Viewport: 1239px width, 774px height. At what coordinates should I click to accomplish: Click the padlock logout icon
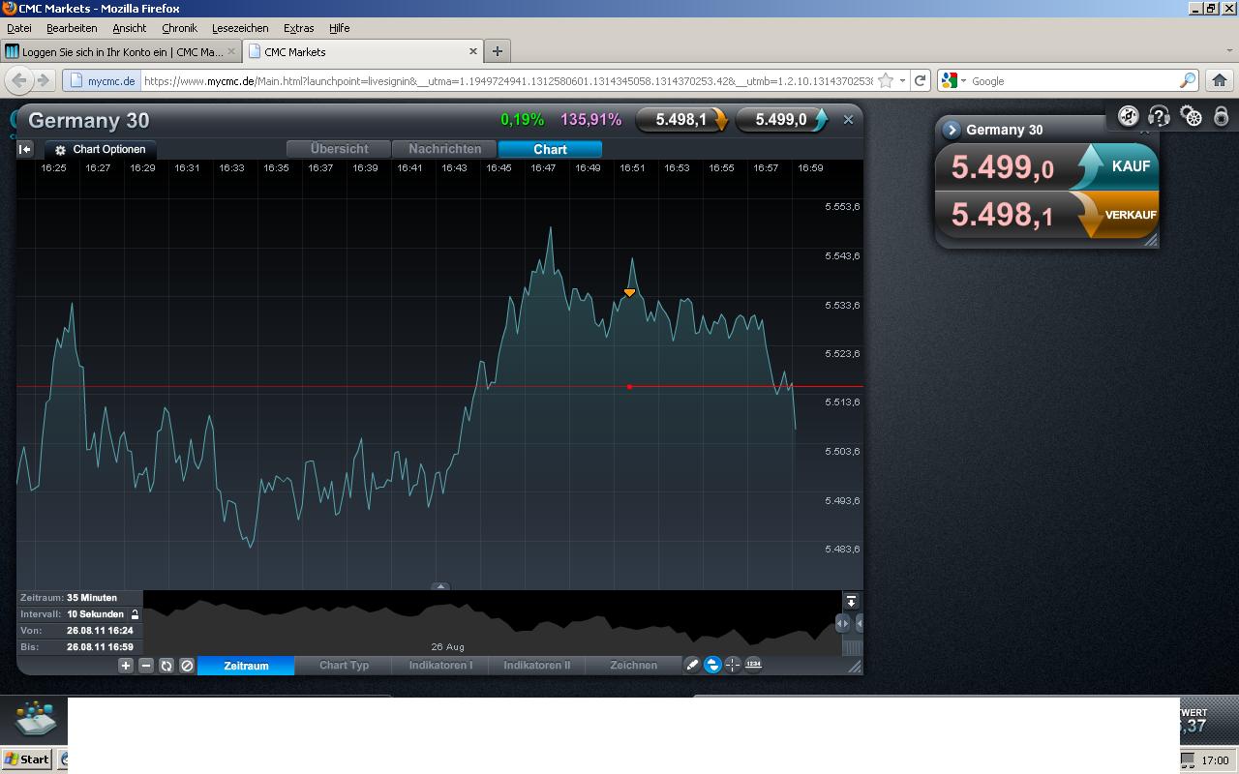[x=1222, y=116]
